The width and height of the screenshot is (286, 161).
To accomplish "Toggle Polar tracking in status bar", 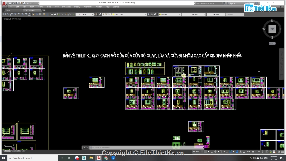I will click(216, 151).
